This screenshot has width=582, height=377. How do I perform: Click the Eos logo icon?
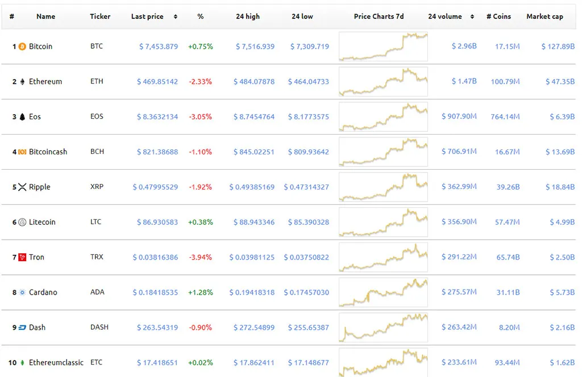click(22, 117)
